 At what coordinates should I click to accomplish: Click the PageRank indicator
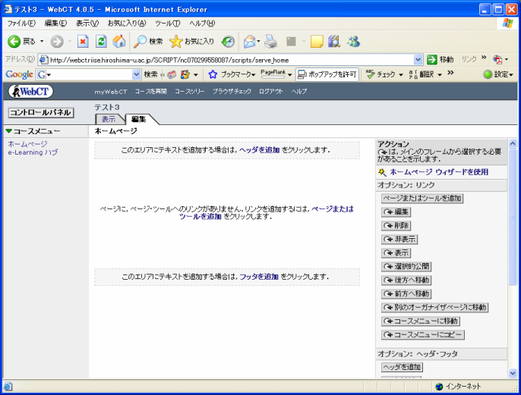tap(273, 74)
